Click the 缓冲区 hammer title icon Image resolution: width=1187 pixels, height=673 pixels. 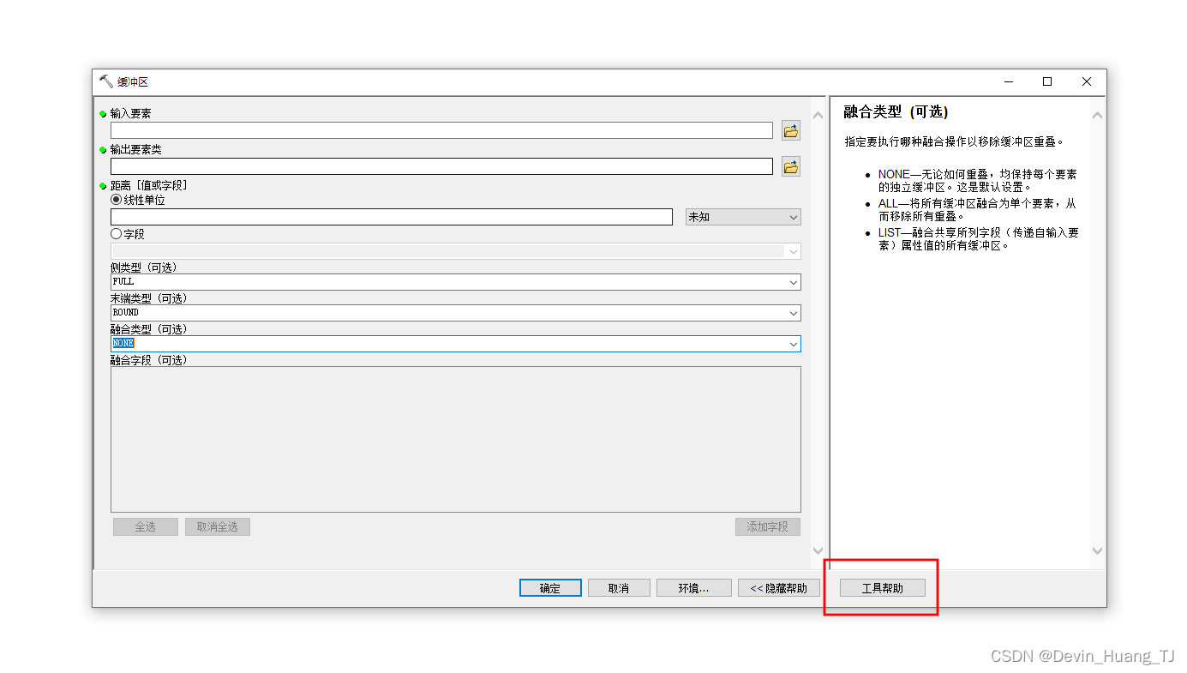coord(106,81)
